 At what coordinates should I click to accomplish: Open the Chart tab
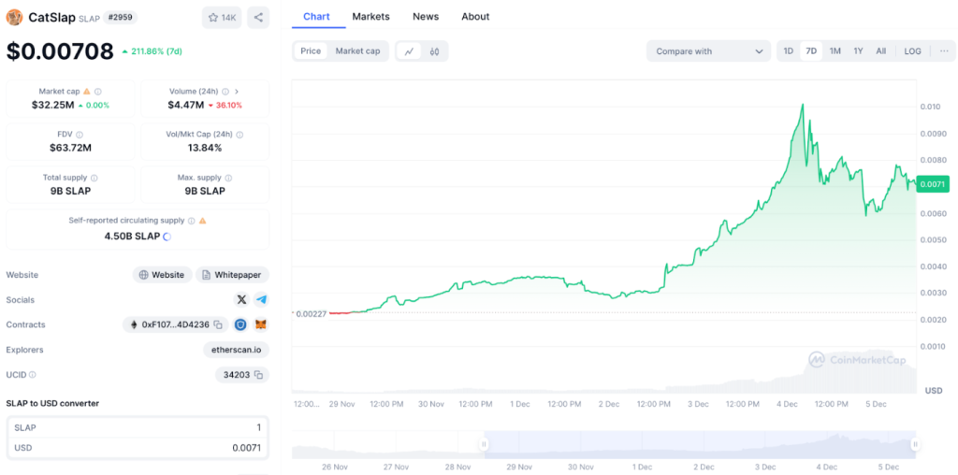(x=316, y=17)
